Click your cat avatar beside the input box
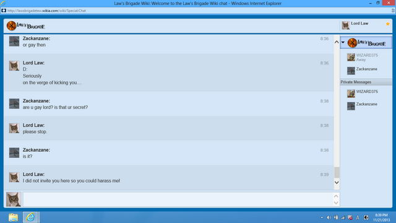This screenshot has width=396, height=223. tap(14, 199)
